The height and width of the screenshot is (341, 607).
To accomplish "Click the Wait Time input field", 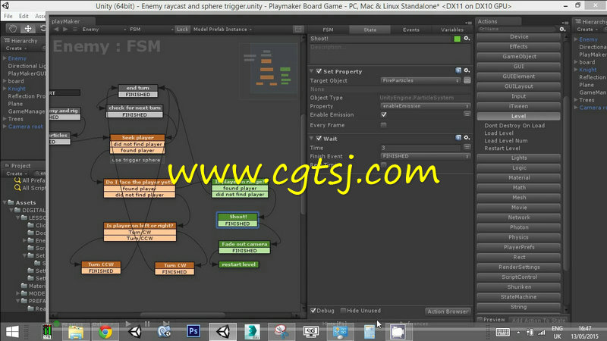I will pyautogui.click(x=421, y=148).
